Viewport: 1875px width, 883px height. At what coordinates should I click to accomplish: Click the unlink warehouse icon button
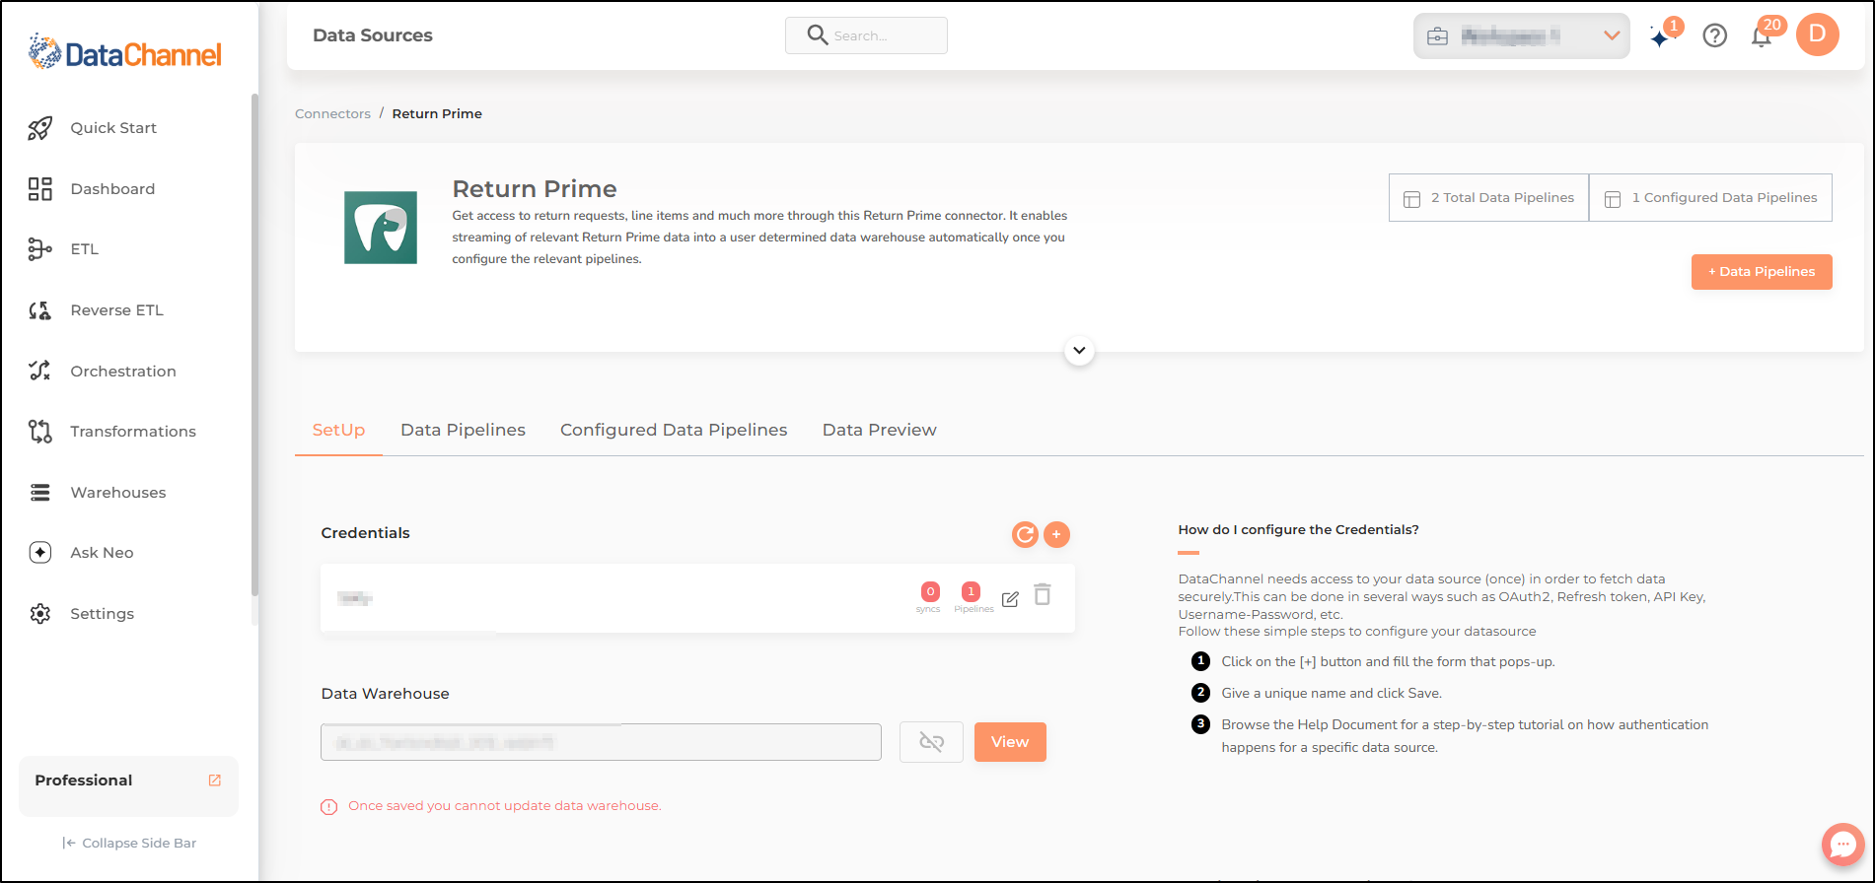pyautogui.click(x=931, y=742)
